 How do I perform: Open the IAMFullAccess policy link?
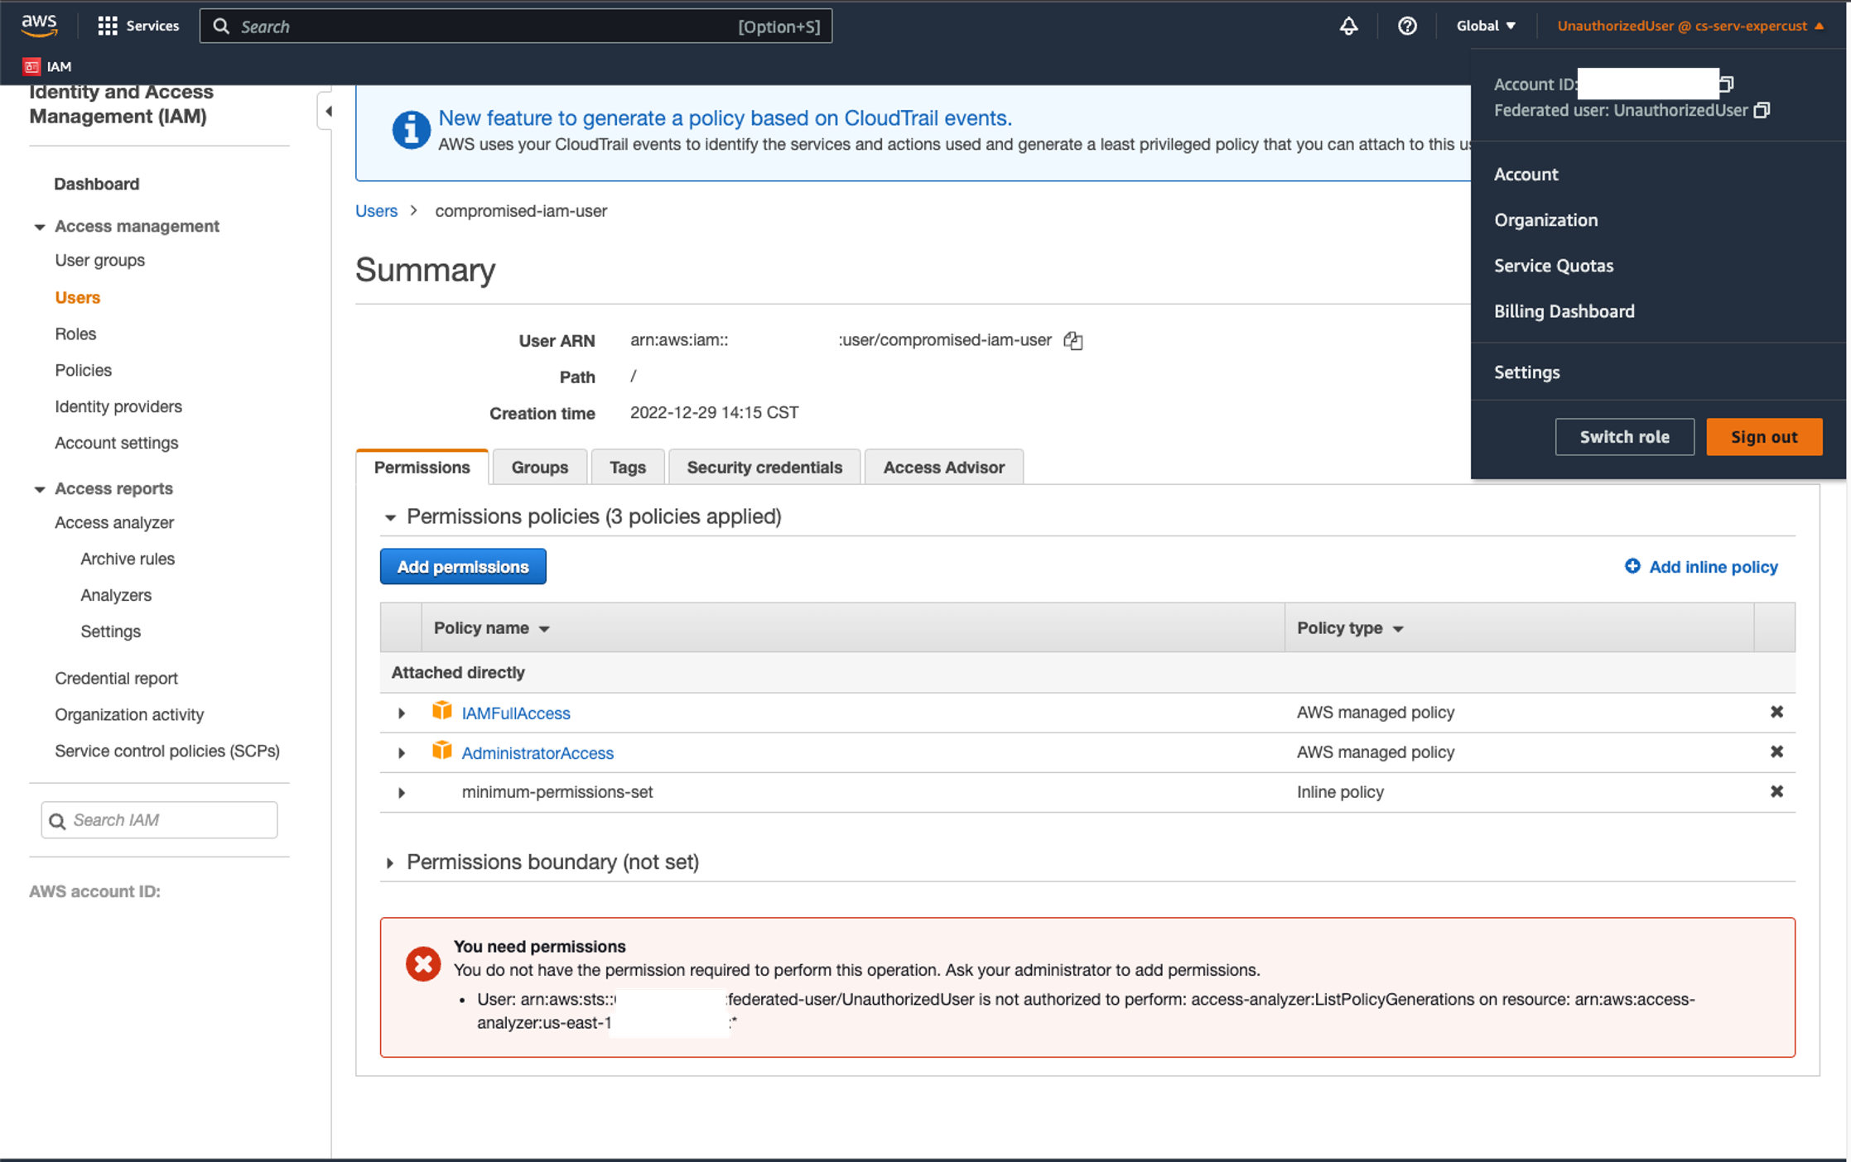point(516,713)
